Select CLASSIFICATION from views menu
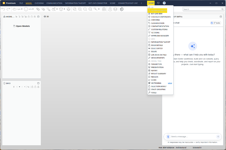 pos(160,23)
